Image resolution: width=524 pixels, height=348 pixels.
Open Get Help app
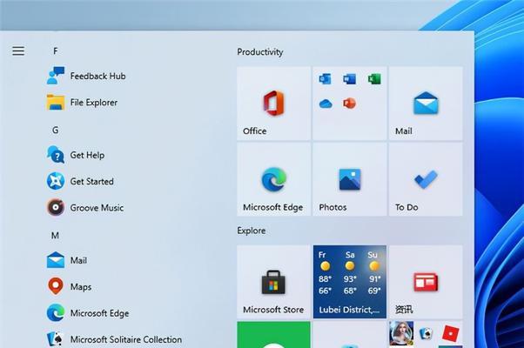(76, 155)
